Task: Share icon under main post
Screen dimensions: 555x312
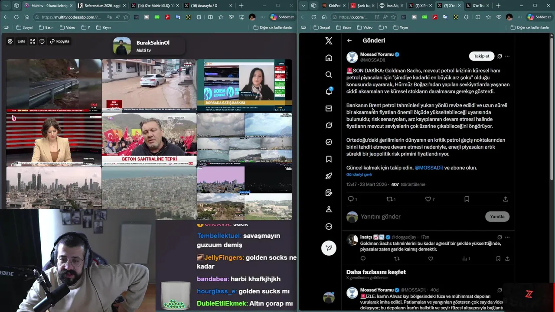Action: coord(505,199)
